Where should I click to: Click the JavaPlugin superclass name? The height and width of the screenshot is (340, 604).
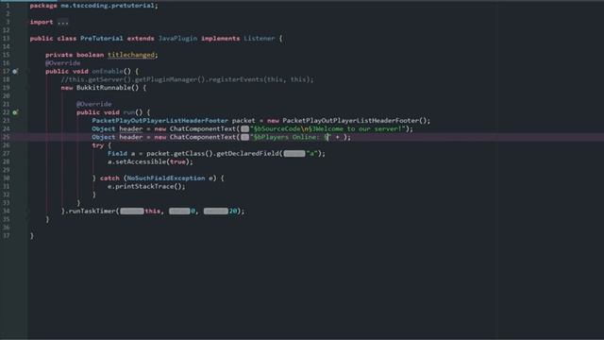177,39
